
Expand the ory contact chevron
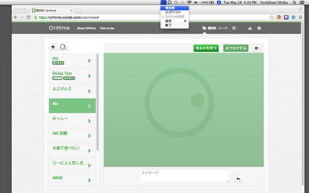(x=89, y=61)
